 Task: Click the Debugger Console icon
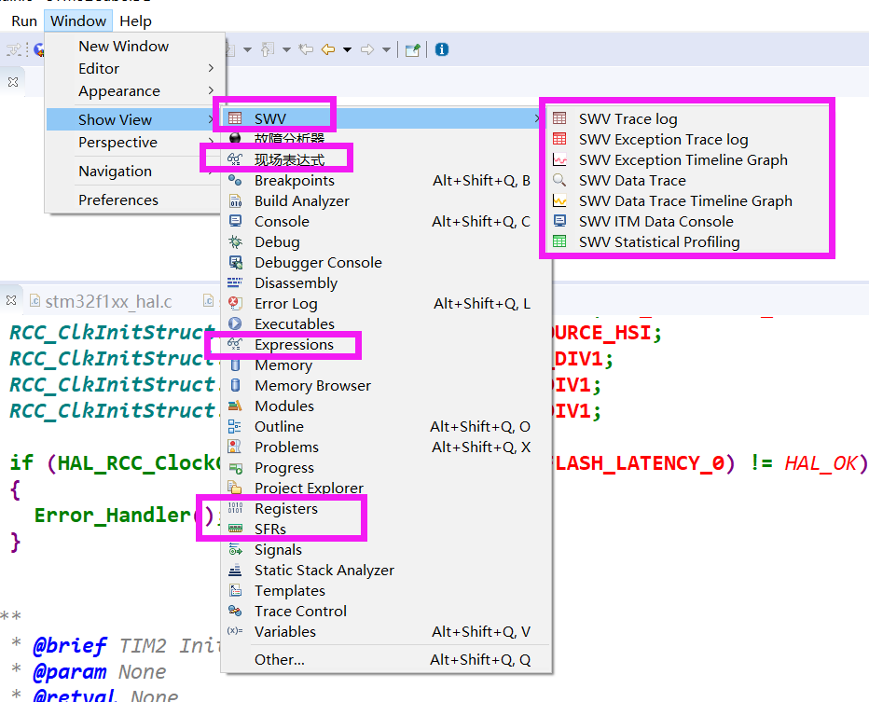coord(235,262)
